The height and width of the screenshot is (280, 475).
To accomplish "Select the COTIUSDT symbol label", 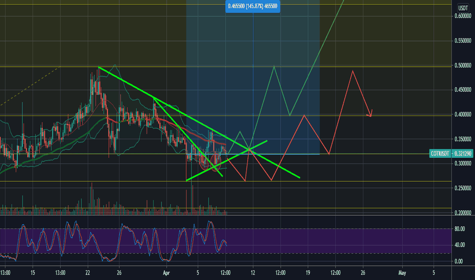I will pos(440,153).
